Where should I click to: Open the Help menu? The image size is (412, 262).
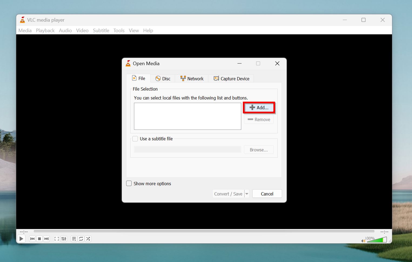[148, 31]
